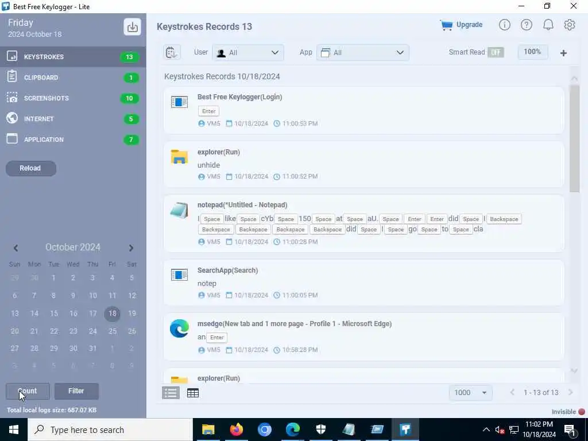Screen dimensions: 588x441
Task: Click the taskbar search box
Action: [x=110, y=430]
